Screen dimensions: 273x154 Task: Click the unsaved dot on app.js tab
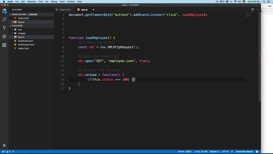click(93, 9)
